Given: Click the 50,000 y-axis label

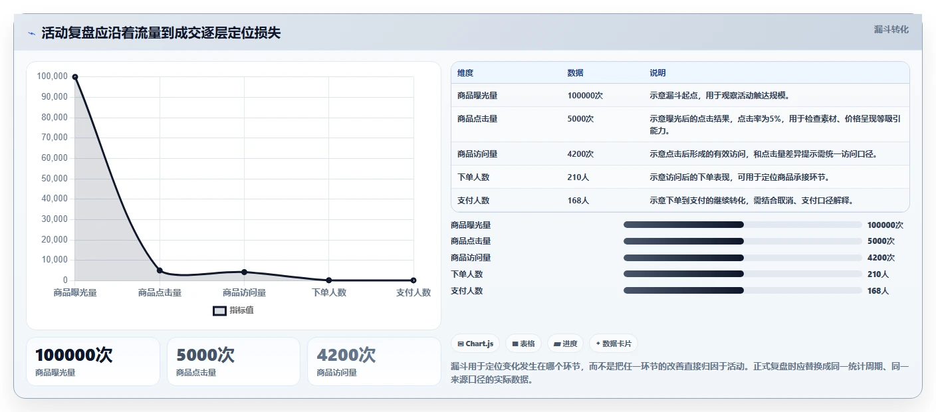Looking at the screenshot, I should click(55, 179).
